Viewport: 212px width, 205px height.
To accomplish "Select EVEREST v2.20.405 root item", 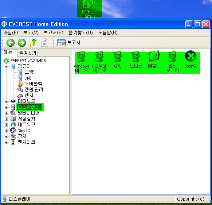I will pyautogui.click(x=28, y=61).
